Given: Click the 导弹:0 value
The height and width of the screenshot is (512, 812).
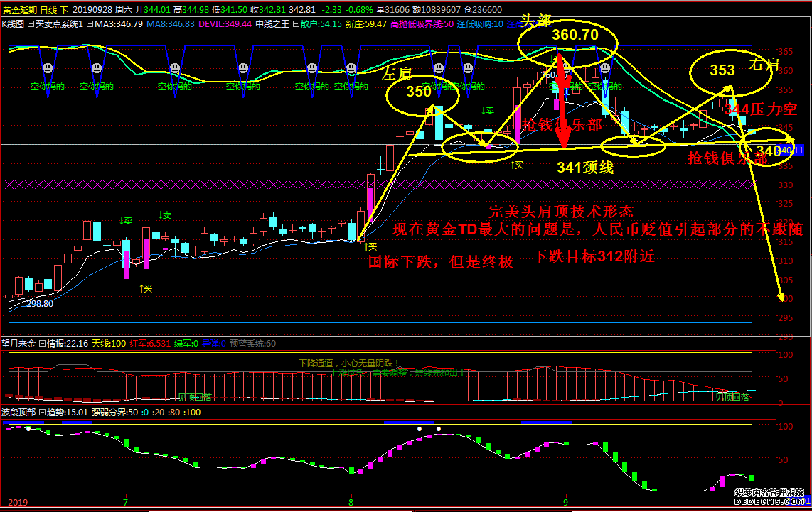Looking at the screenshot, I should tap(213, 344).
